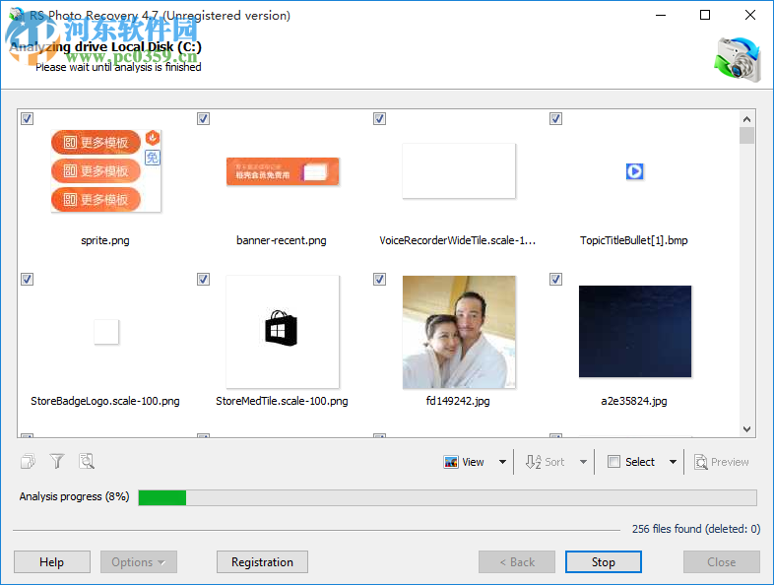
Task: Click the search files magnifier icon
Action: pyautogui.click(x=87, y=462)
